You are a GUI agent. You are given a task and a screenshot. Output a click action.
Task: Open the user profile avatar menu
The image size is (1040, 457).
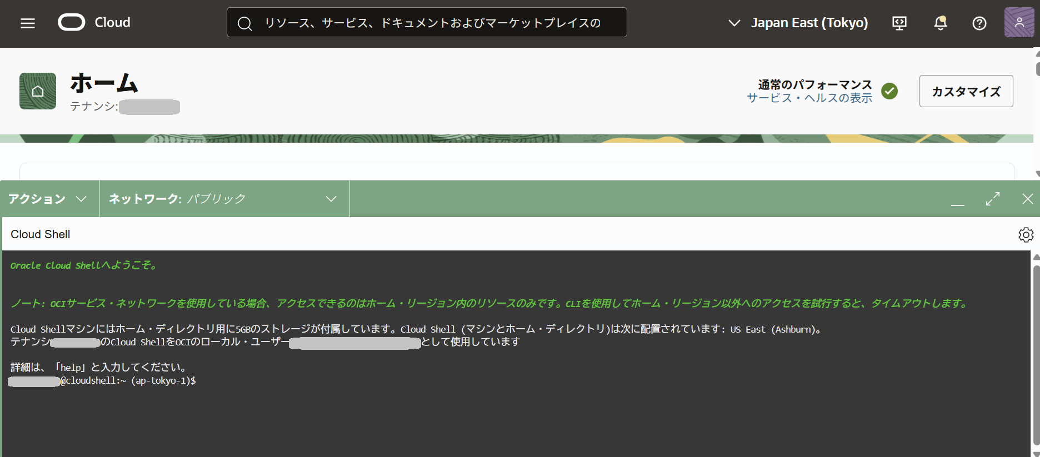1019,23
